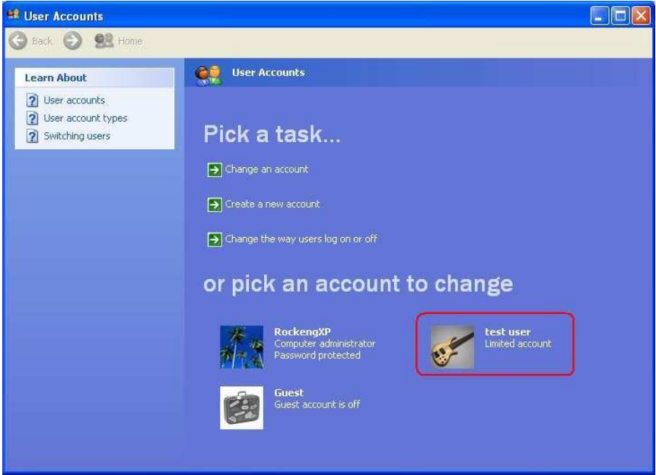Click the Back arrow icon
656x475 pixels.
pyautogui.click(x=18, y=41)
